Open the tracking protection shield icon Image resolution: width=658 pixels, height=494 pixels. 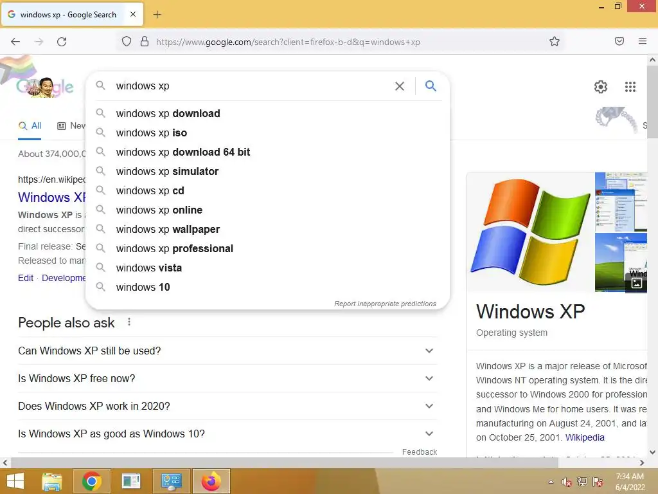point(127,41)
